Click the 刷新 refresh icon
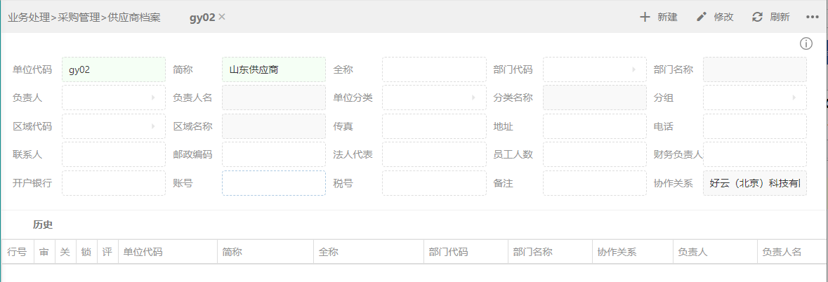Image resolution: width=828 pixels, height=282 pixels. tap(757, 17)
